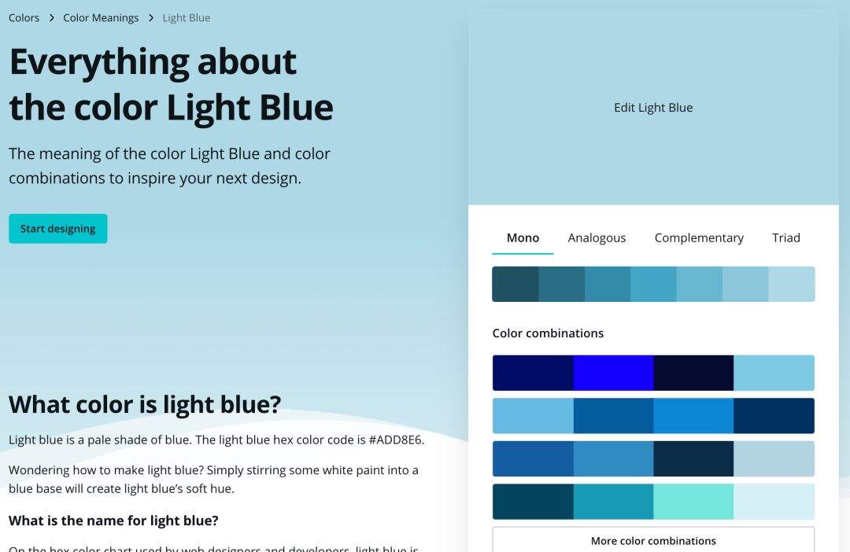Choose the navy swatch starting first combination
Viewport: 850px width, 552px height.
(533, 373)
